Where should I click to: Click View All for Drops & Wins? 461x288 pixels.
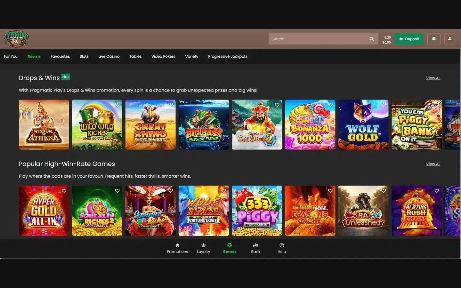click(x=433, y=78)
